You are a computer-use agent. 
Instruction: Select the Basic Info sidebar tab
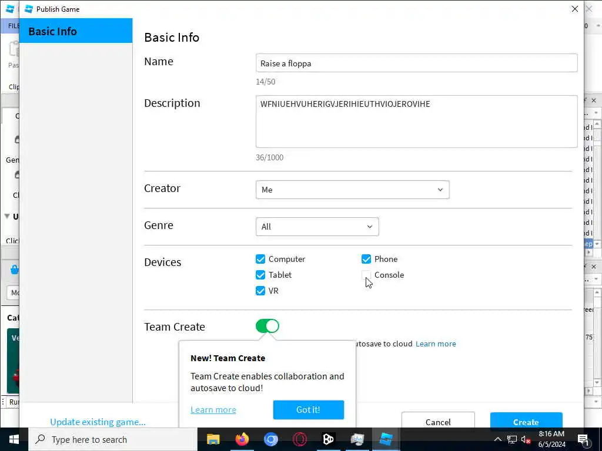(x=76, y=31)
